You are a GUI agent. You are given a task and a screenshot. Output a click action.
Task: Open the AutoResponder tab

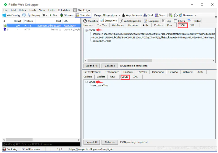click(x=130, y=21)
